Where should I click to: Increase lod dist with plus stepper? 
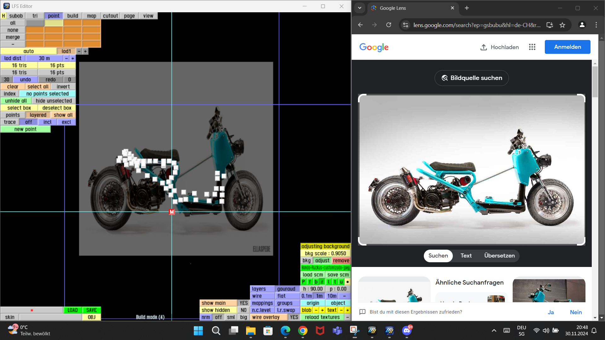pyautogui.click(x=73, y=59)
